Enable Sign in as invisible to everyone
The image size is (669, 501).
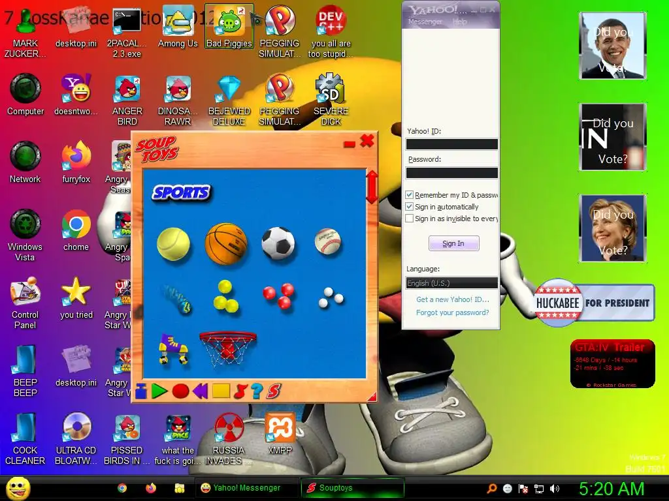click(409, 219)
